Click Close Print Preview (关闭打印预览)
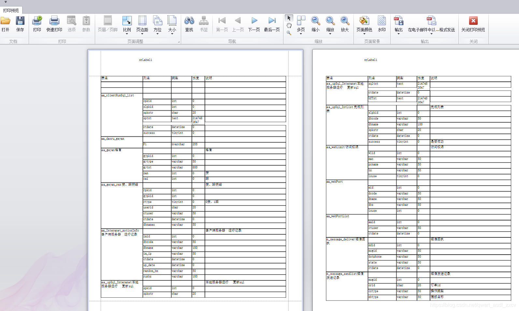Viewport: 519px width, 311px height. point(473,24)
